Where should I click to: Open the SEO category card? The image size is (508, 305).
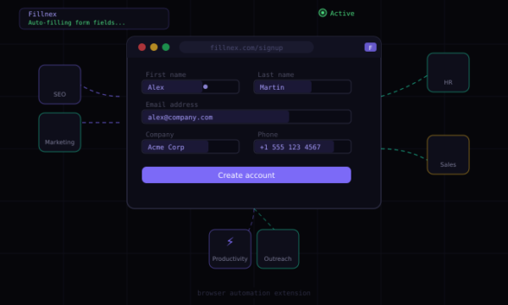pyautogui.click(x=59, y=85)
